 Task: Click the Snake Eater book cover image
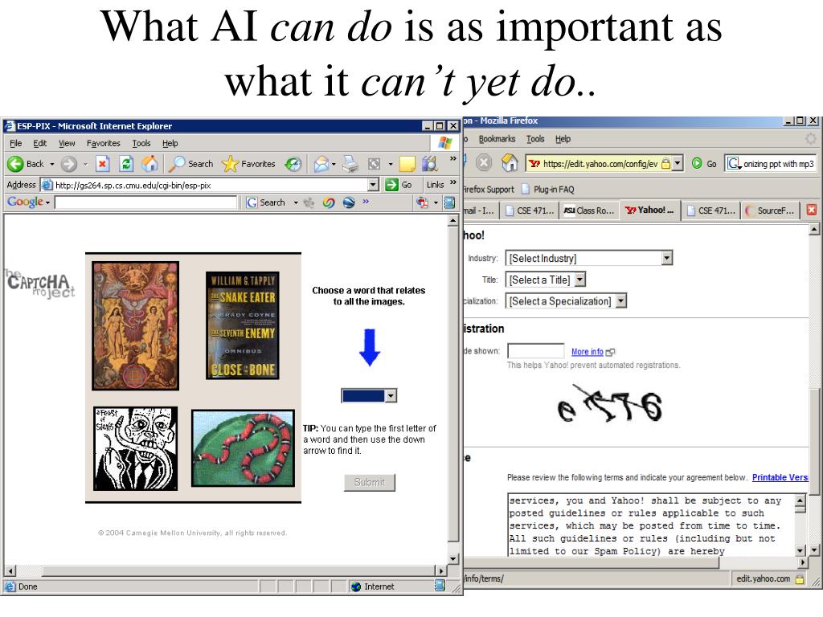[x=243, y=325]
